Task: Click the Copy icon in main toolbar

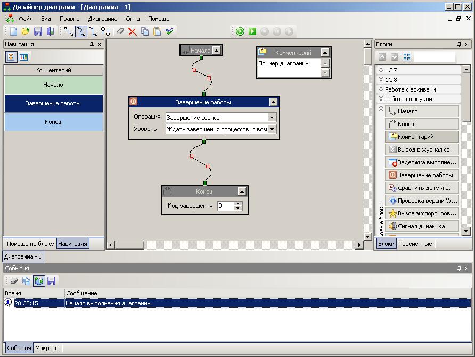Action: pos(145,31)
